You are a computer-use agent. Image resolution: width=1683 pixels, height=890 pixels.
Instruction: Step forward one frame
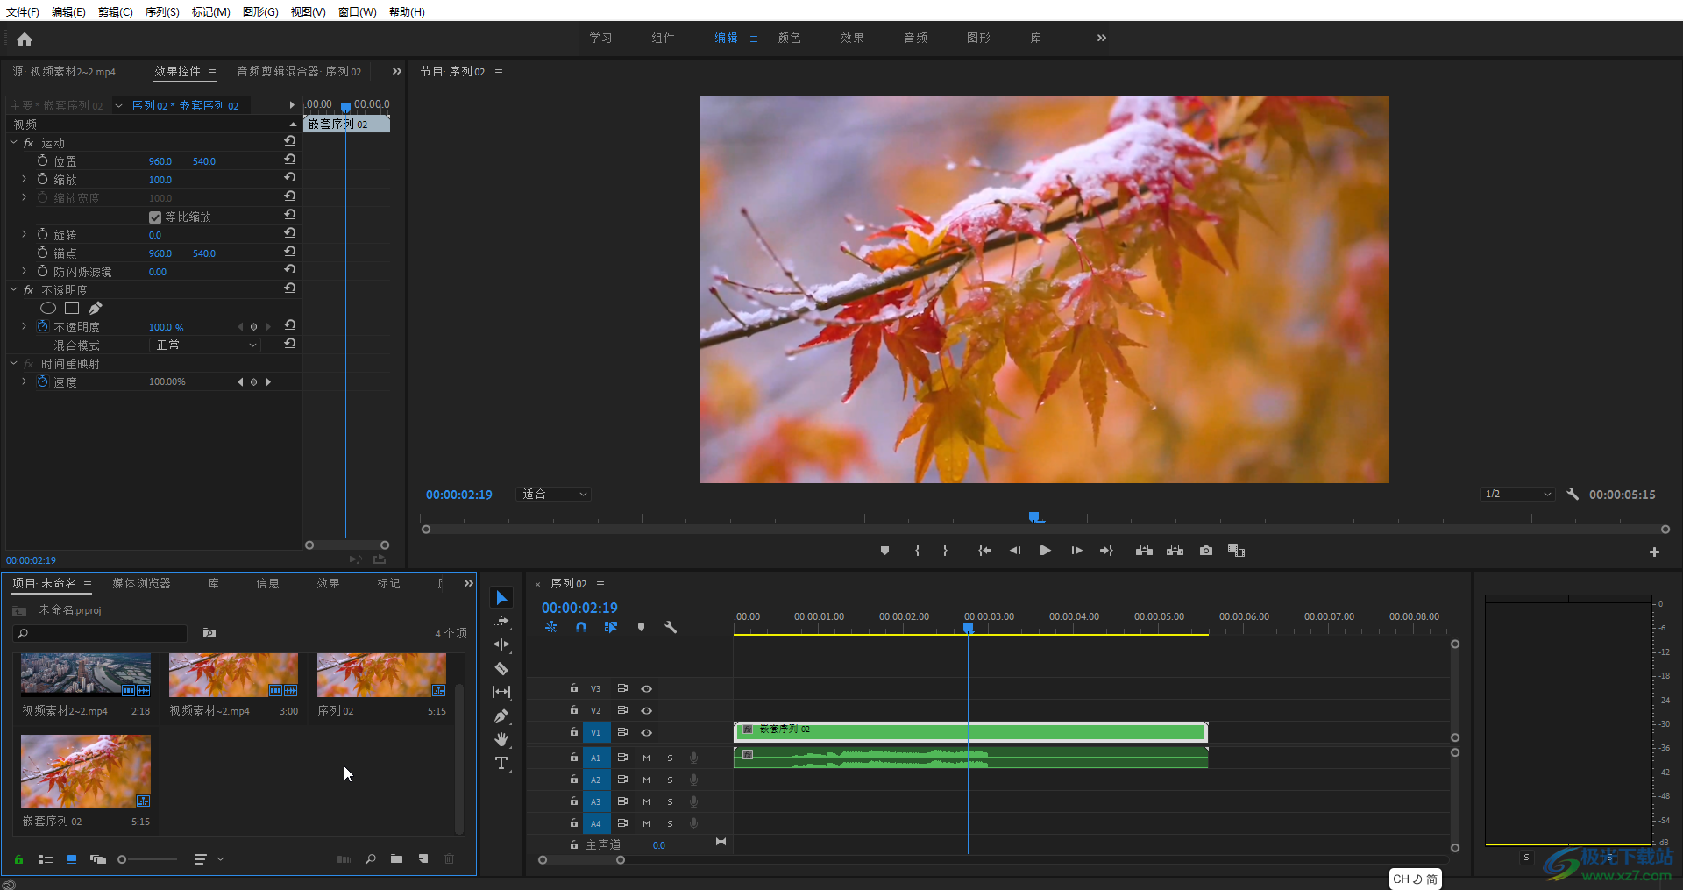click(1076, 551)
